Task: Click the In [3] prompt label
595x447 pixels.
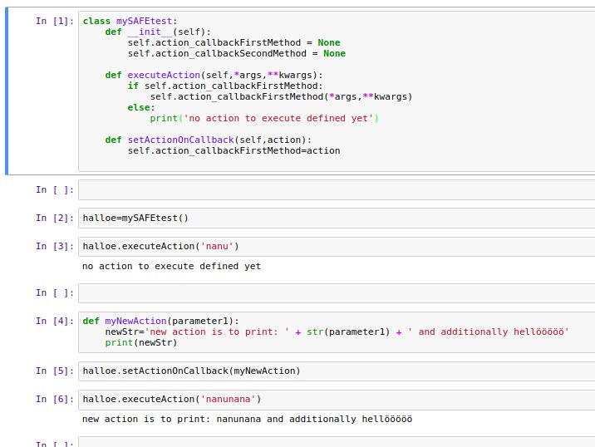Action: 54,246
